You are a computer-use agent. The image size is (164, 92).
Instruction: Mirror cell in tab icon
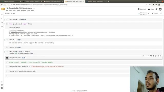[156, 56]
